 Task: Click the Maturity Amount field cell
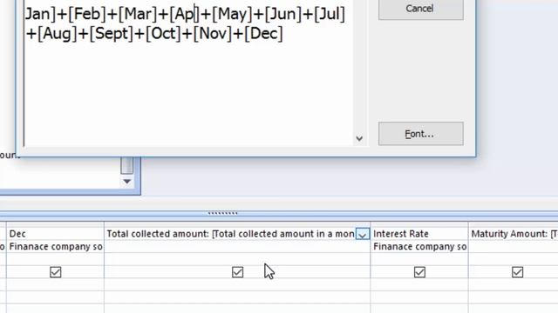pos(514,234)
